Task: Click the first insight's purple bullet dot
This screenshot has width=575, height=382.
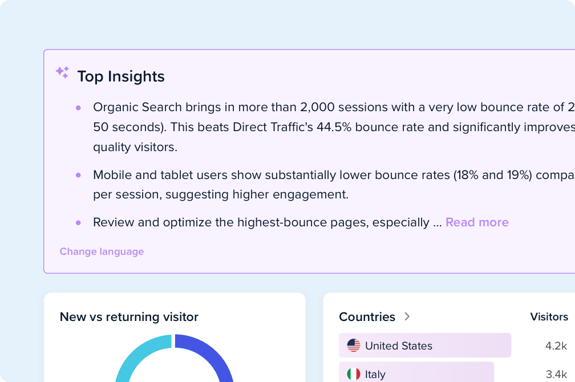Action: pos(78,107)
